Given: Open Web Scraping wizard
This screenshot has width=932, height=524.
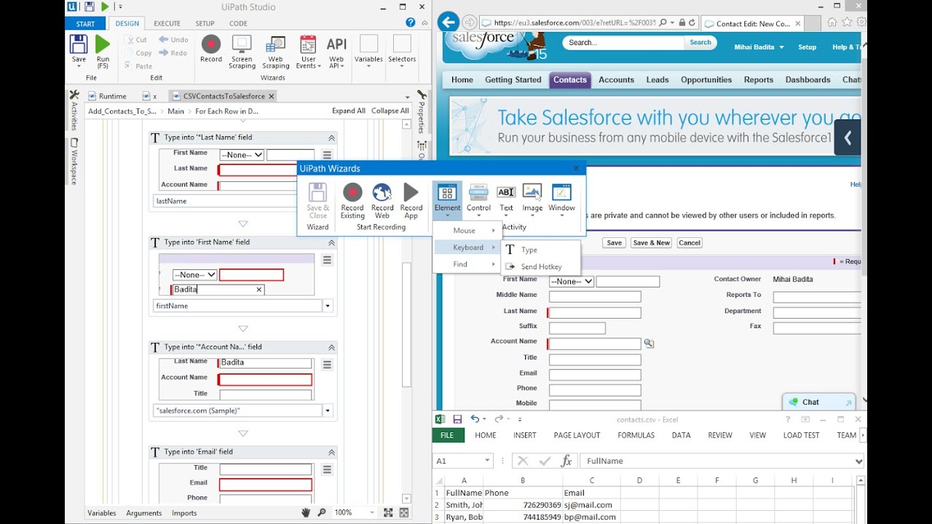Looking at the screenshot, I should [x=275, y=52].
